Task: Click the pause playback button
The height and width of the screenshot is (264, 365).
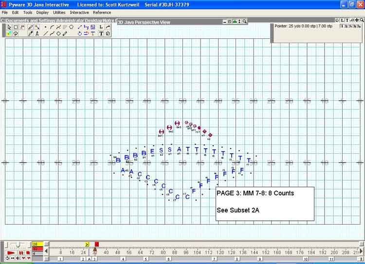Action: click(21, 253)
